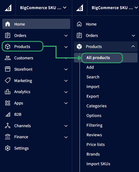The image size is (139, 172).
Task: Click the Home label in the right sidebar
Action: coord(91,24)
